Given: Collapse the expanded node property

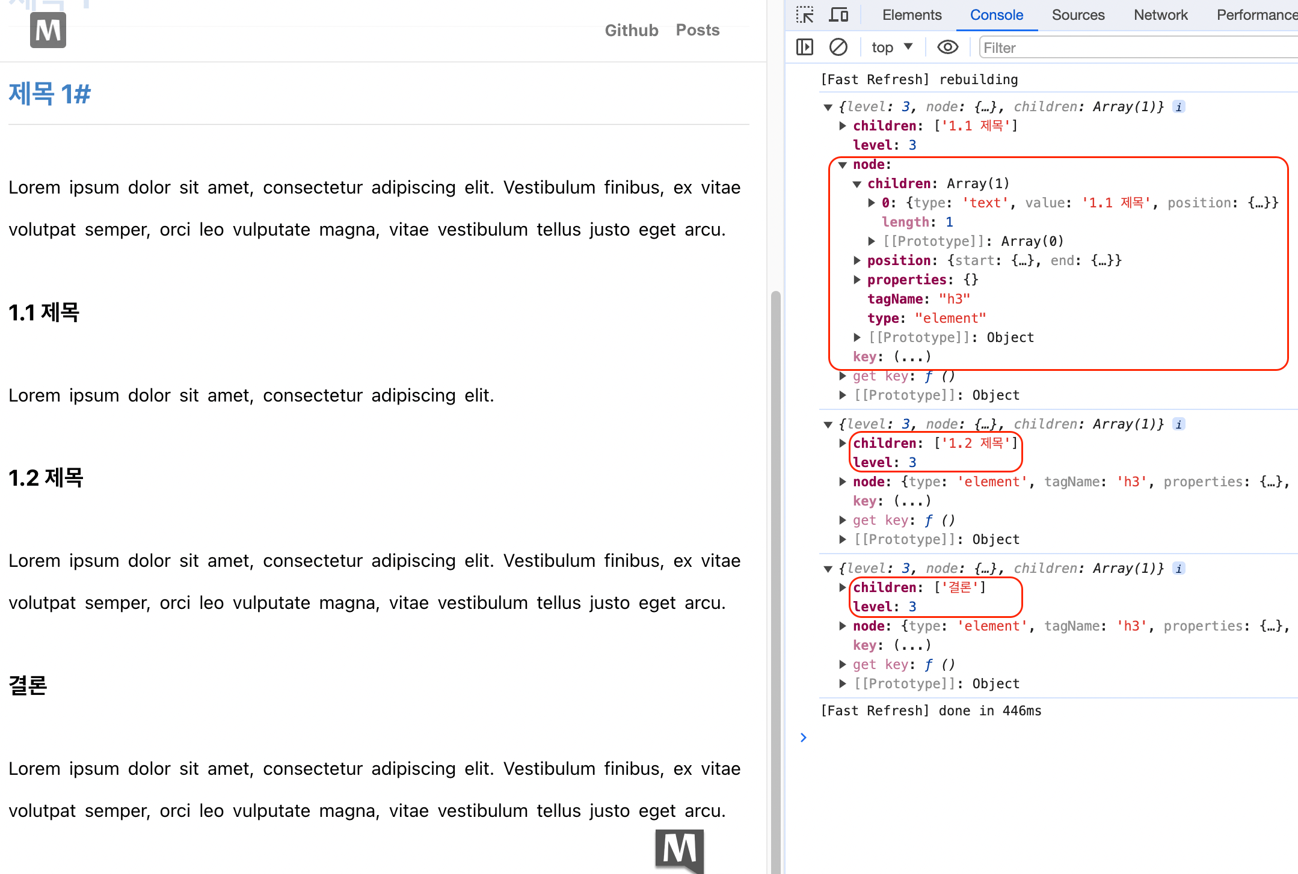Looking at the screenshot, I should point(843,165).
